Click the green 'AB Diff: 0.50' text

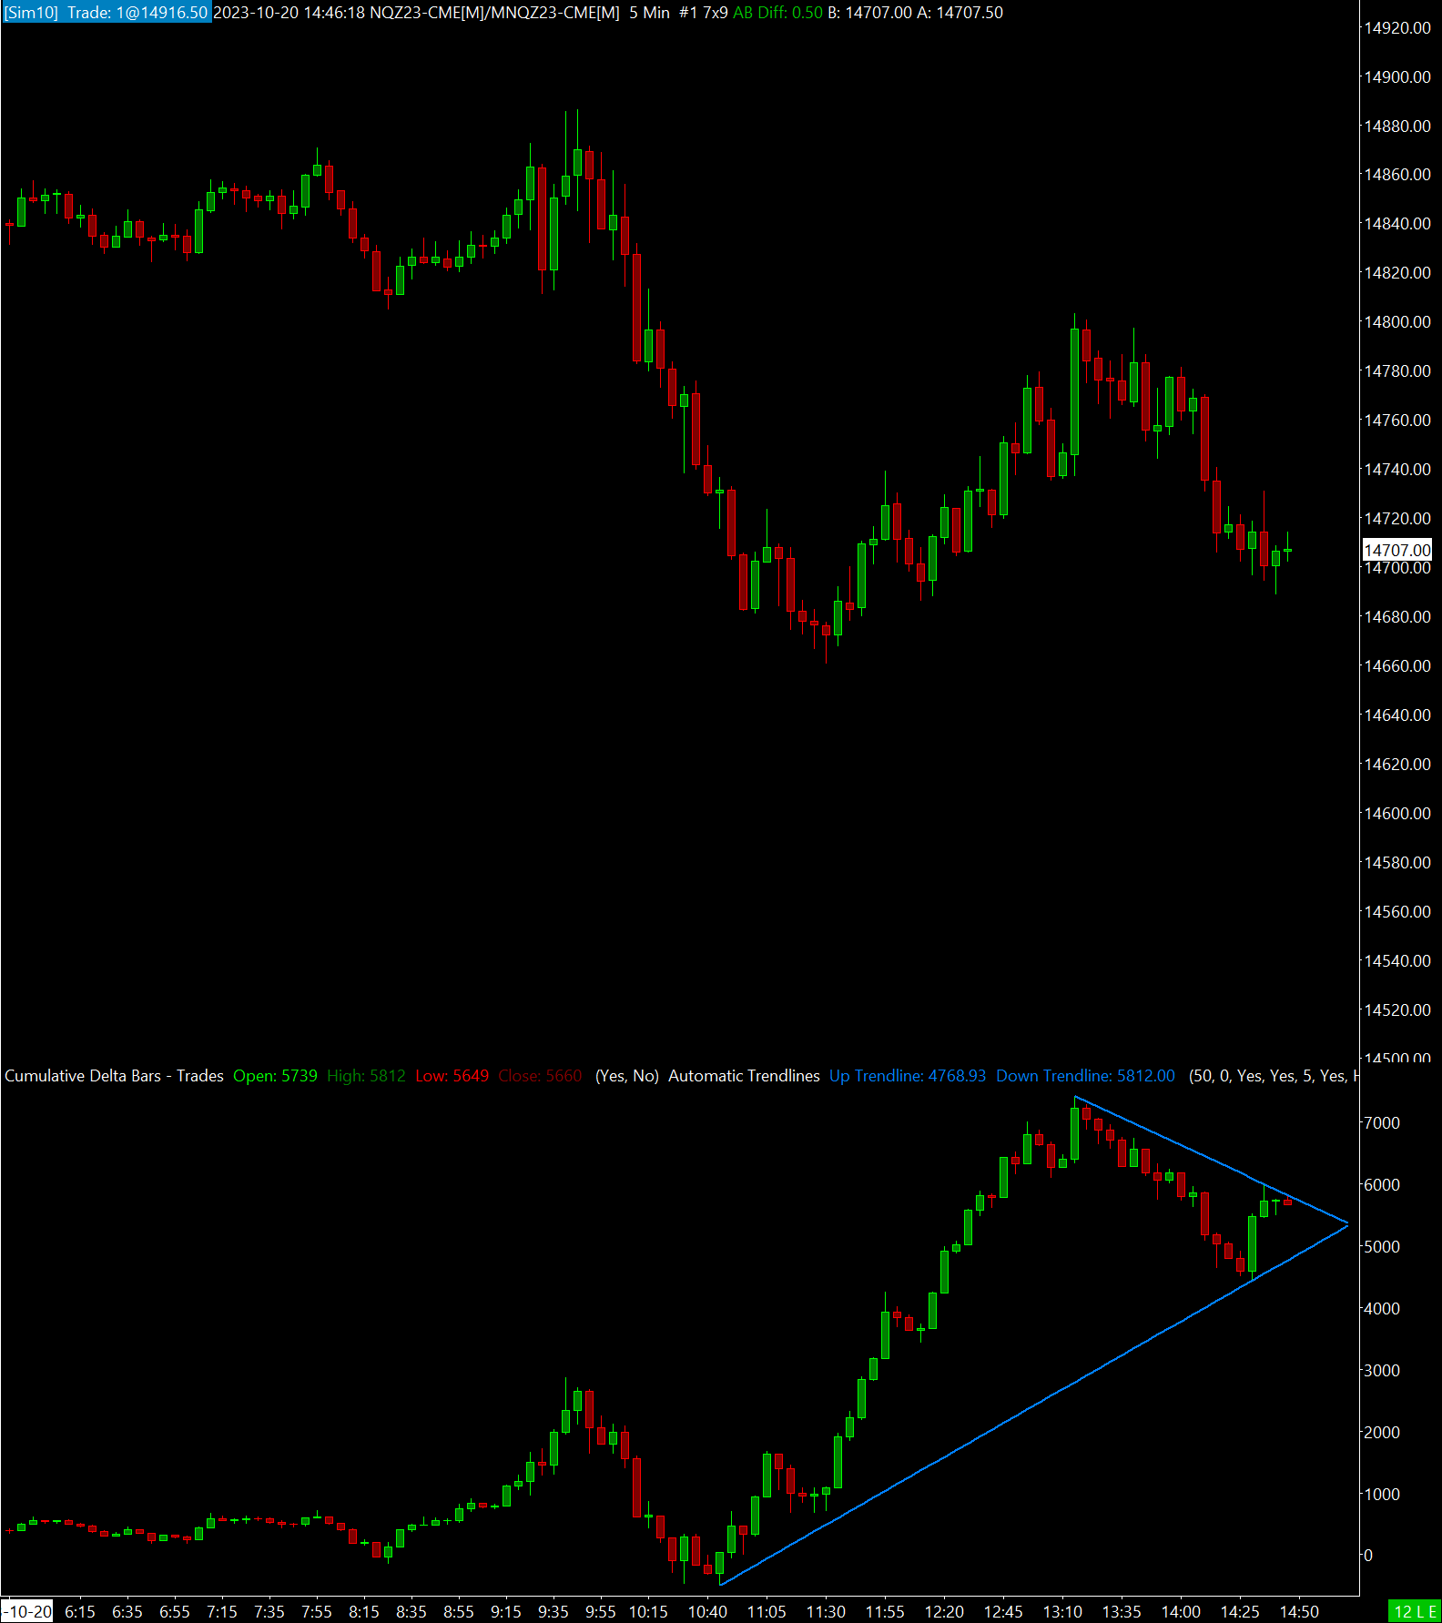click(777, 13)
